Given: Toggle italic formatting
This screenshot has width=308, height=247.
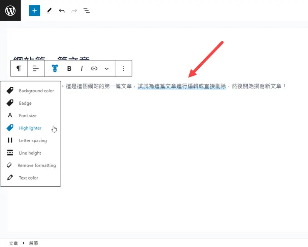Looking at the screenshot, I should tap(82, 69).
